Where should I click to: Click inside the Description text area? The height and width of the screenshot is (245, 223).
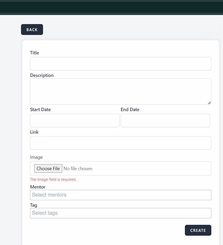point(121,91)
